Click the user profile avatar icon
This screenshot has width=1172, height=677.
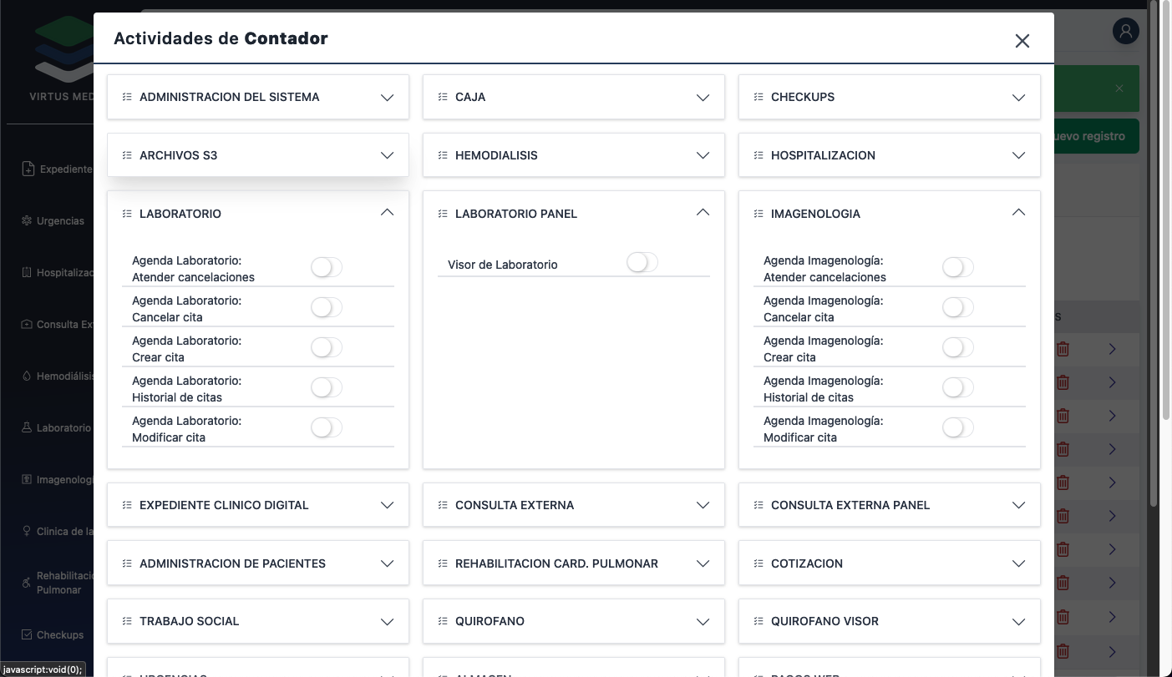coord(1125,32)
